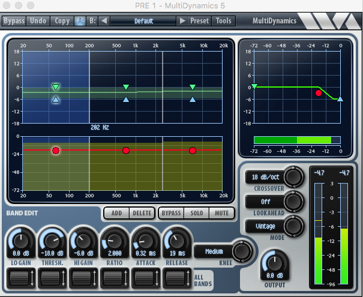363x297 pixels.
Task: Select the B: settings slot
Action: point(92,21)
